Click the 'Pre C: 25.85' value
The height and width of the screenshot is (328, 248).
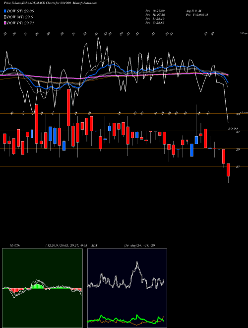155,23
